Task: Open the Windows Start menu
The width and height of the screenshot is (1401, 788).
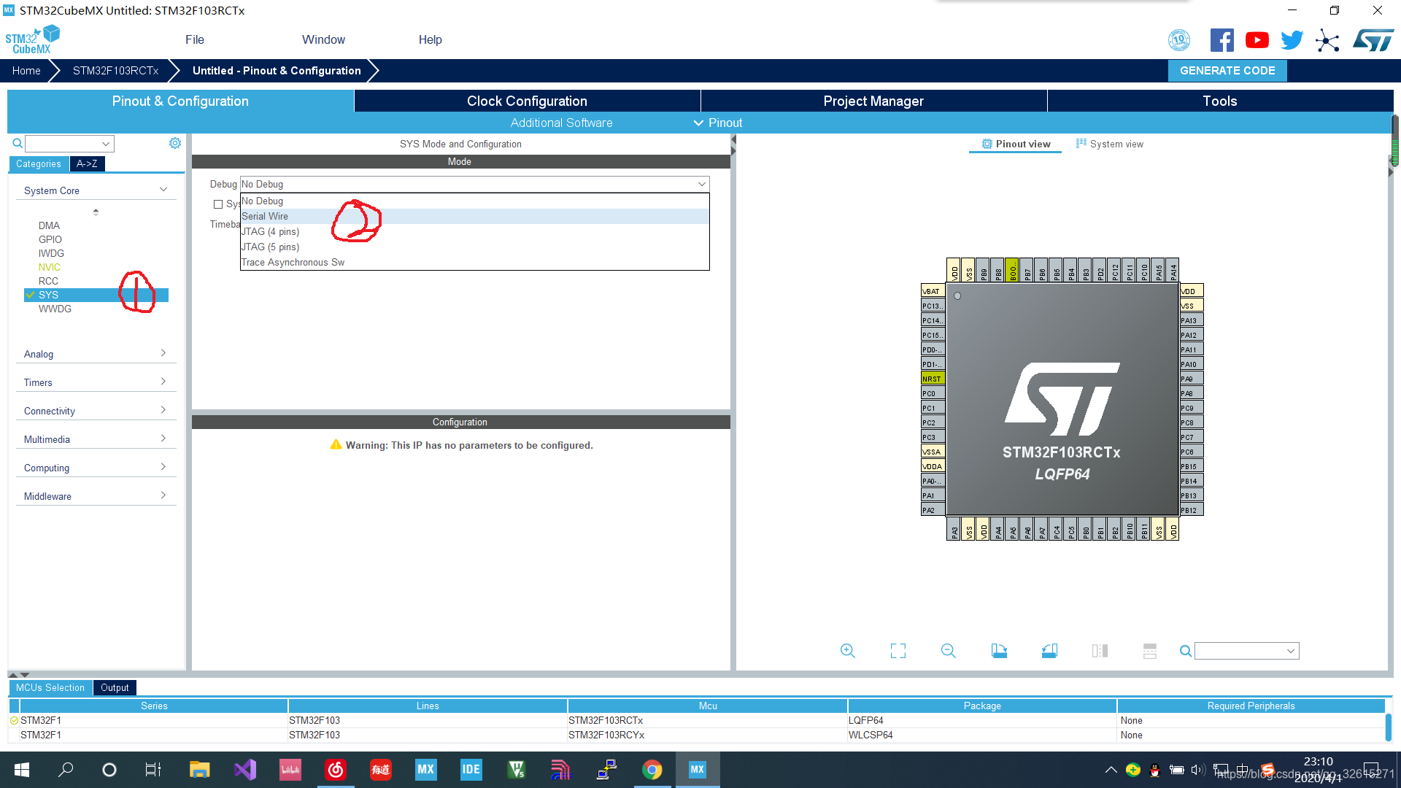Action: point(22,770)
